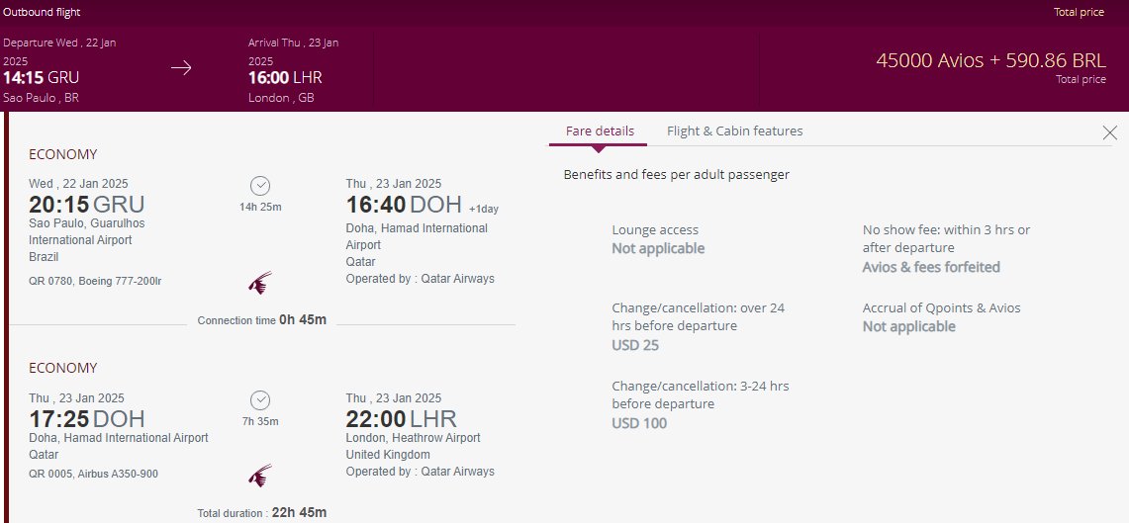Click the 45000 Avios + 590.86 BRL price
Image resolution: width=1129 pixels, height=523 pixels.
pyautogui.click(x=990, y=60)
